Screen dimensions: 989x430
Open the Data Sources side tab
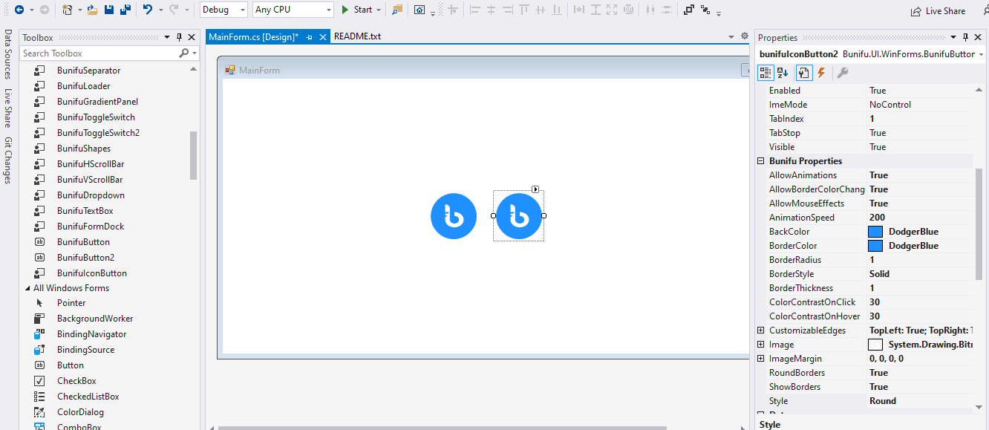click(x=8, y=54)
